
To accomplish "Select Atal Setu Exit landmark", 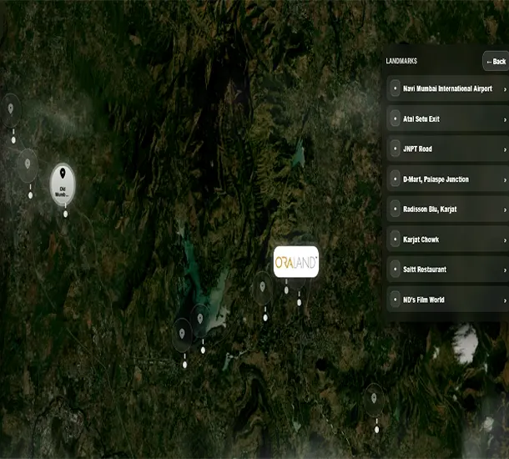I will pos(447,119).
